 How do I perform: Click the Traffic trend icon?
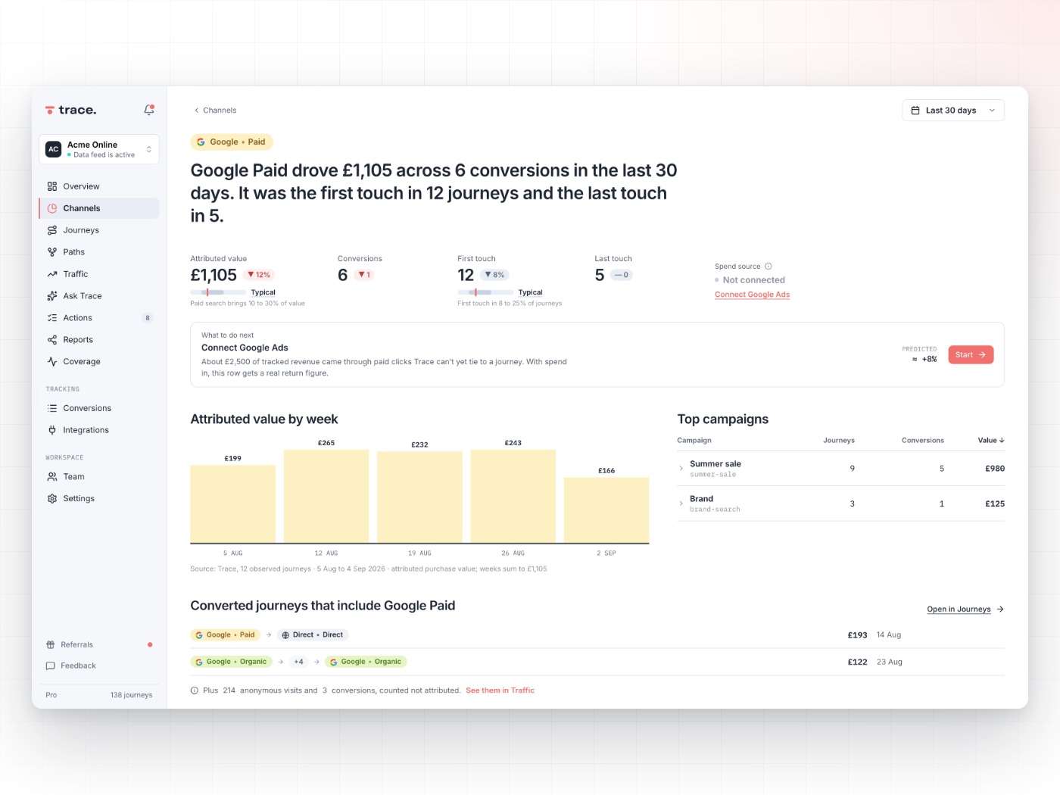[52, 274]
